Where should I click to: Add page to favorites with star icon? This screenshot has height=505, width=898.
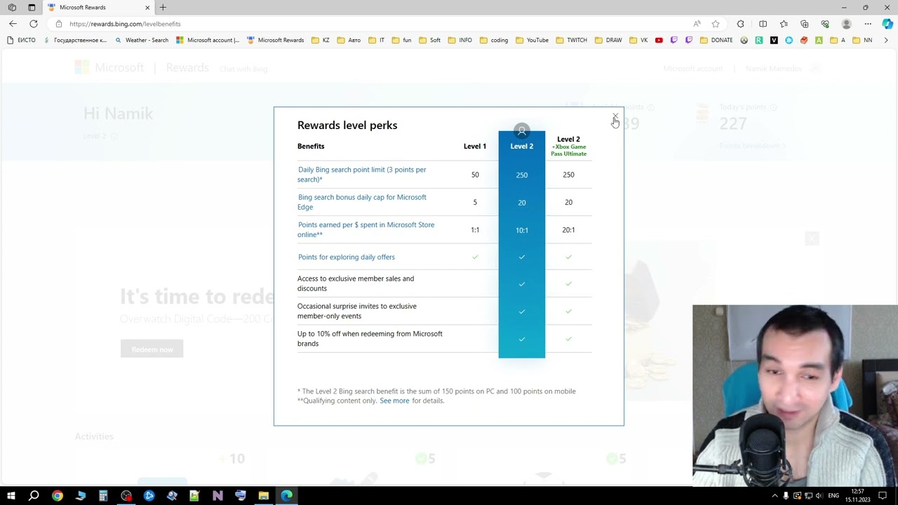pyautogui.click(x=716, y=24)
